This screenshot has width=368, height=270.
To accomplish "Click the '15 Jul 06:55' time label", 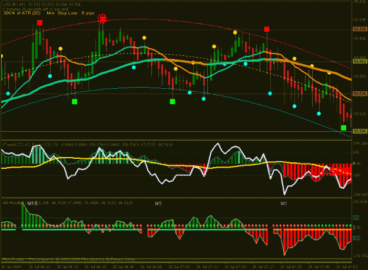I will click(x=151, y=266).
